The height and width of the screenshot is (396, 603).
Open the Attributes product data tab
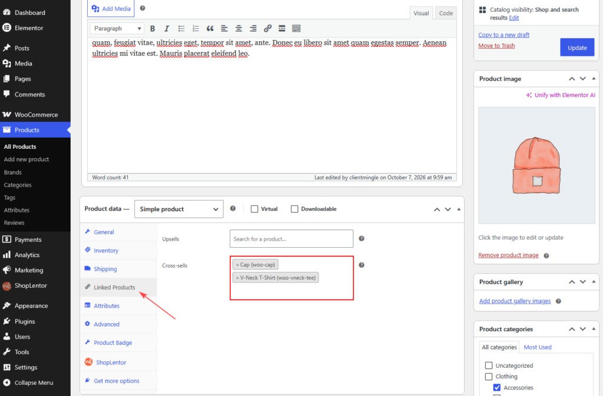(x=107, y=306)
